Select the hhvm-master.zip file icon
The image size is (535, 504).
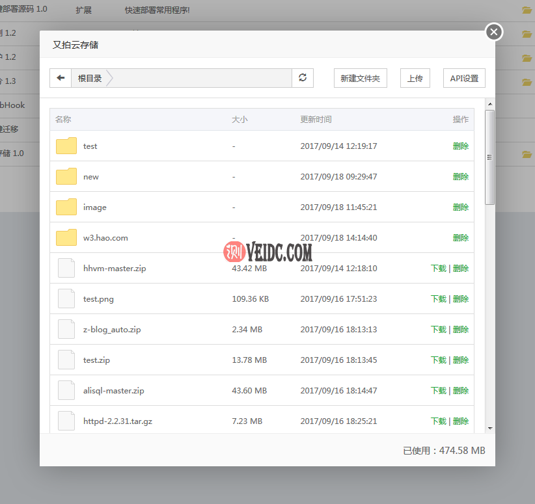point(66,268)
